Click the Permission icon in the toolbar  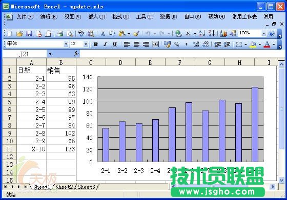click(38, 34)
